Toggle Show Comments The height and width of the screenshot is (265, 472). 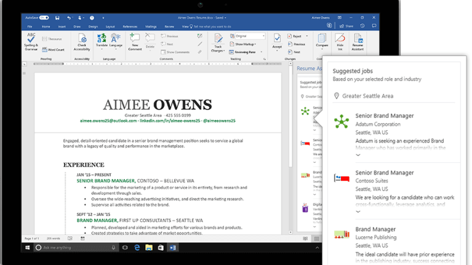[175, 52]
